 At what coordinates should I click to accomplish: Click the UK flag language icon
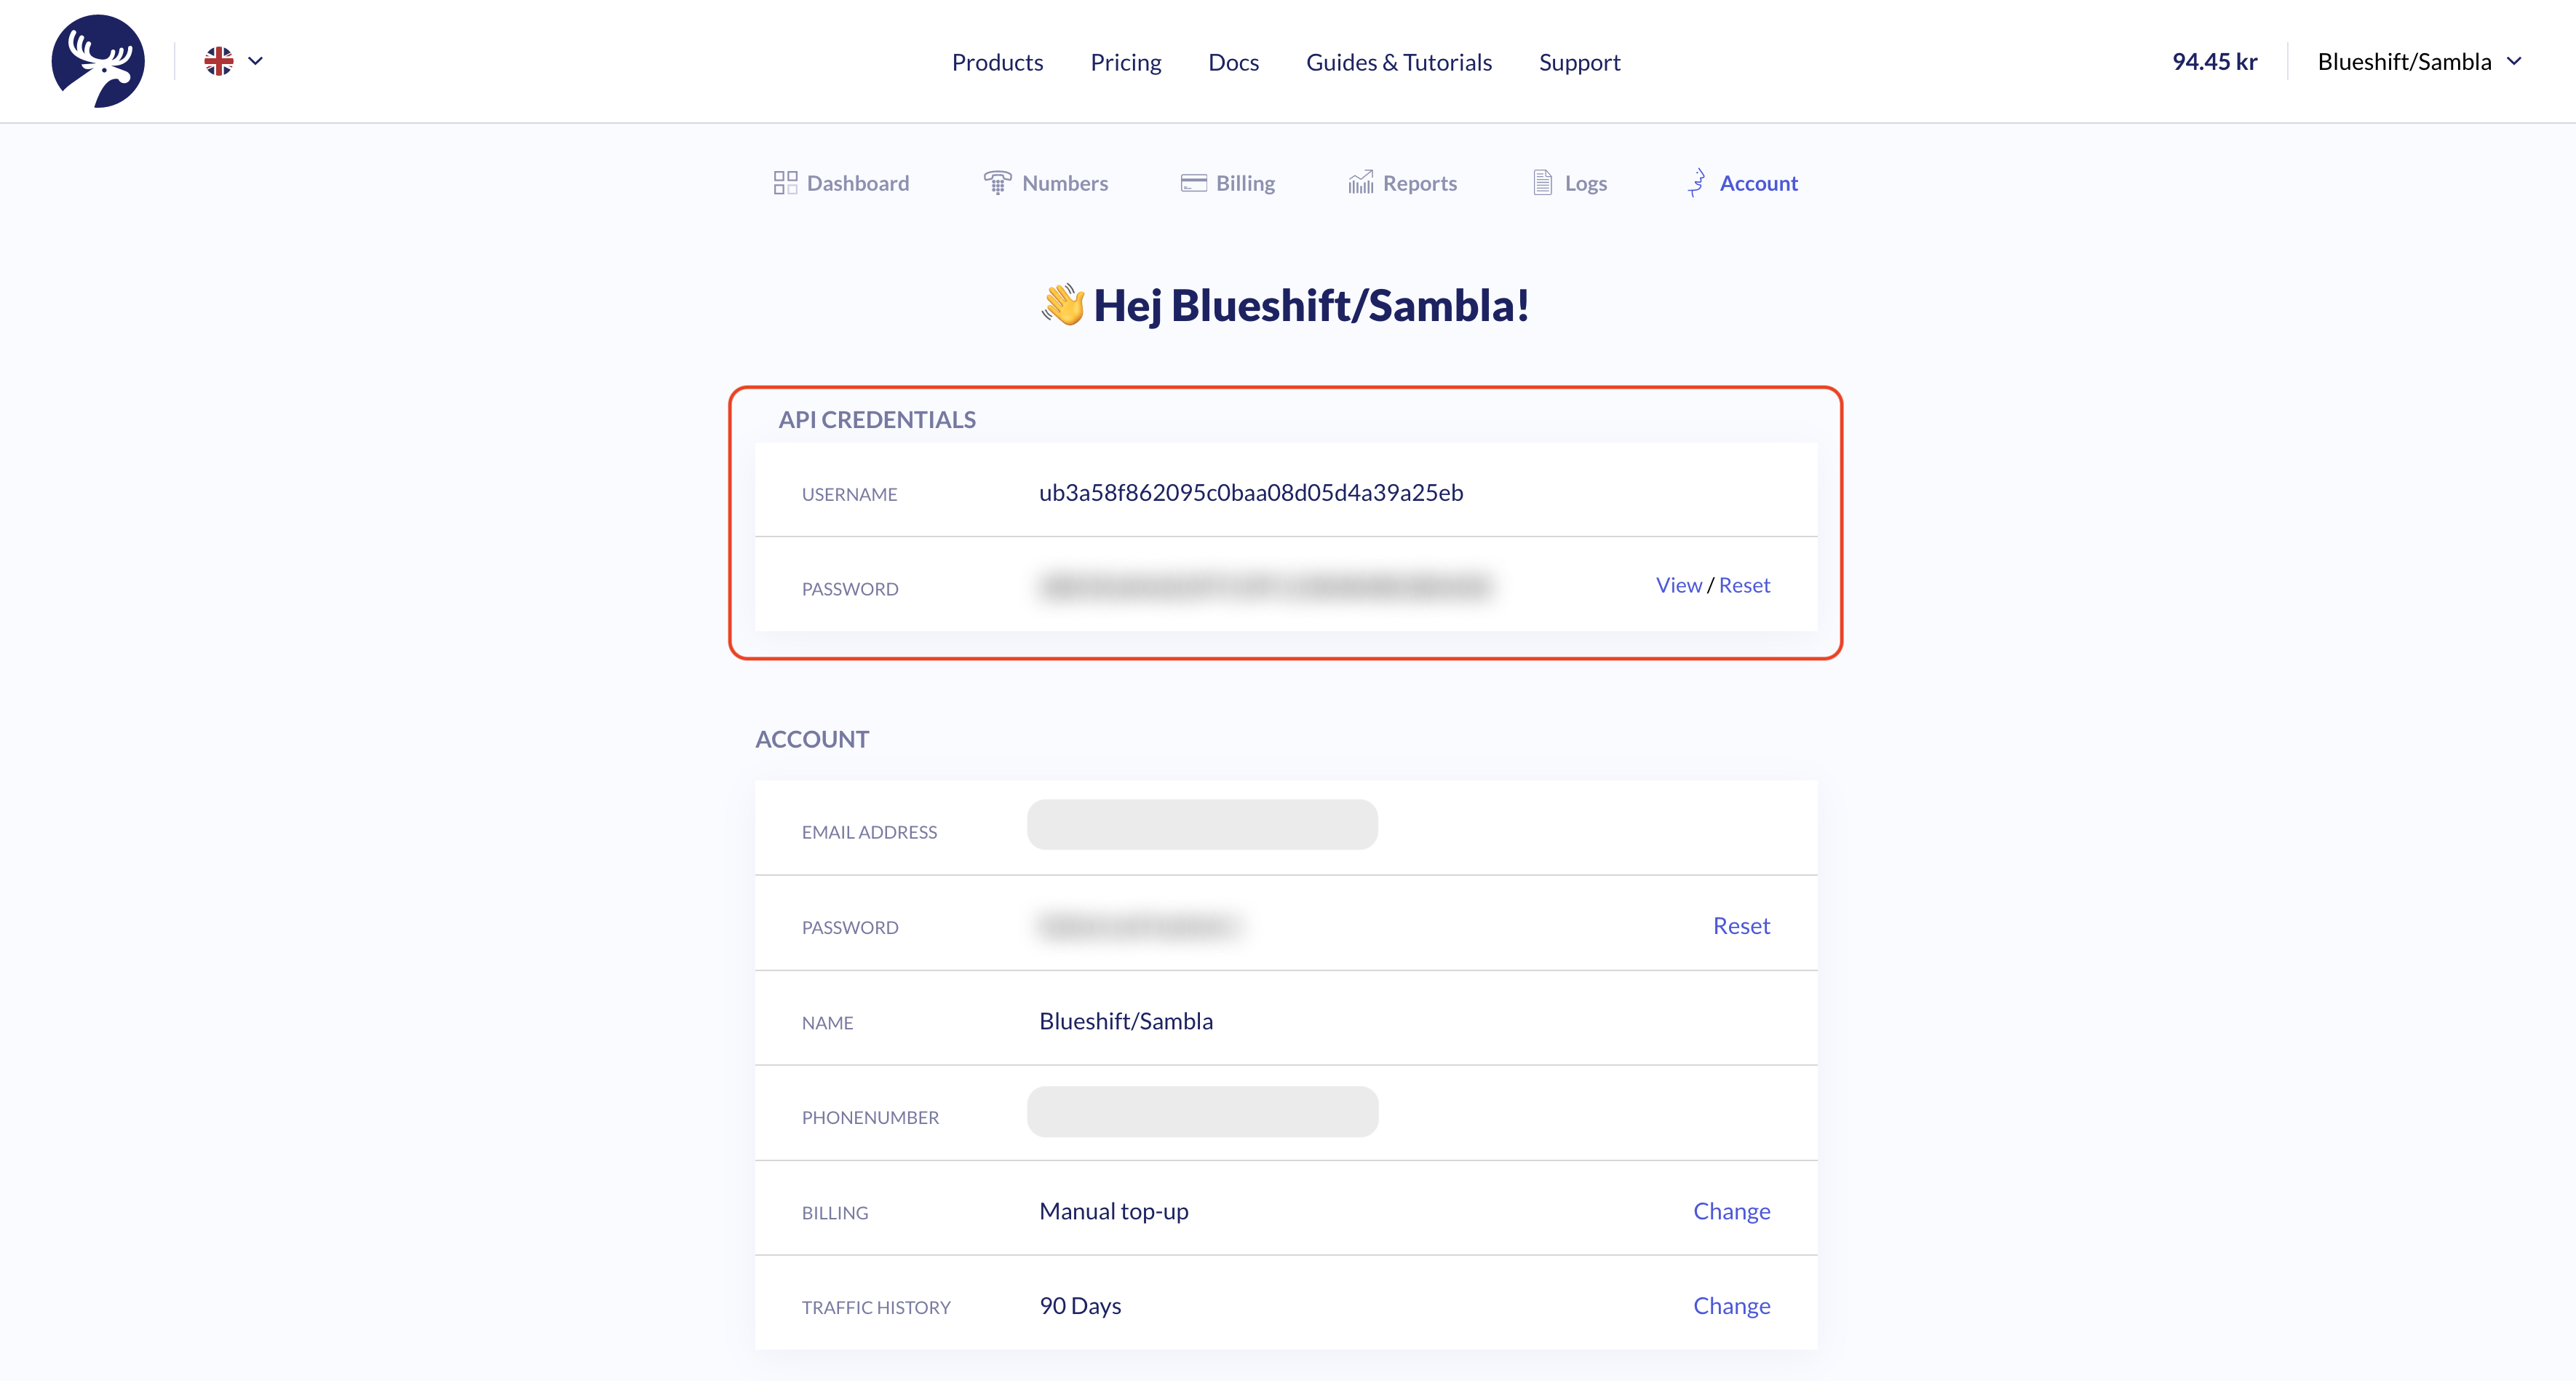pyautogui.click(x=218, y=61)
